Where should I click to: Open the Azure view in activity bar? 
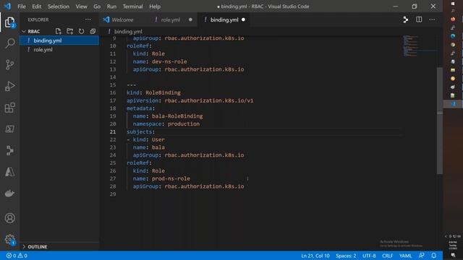click(x=9, y=172)
